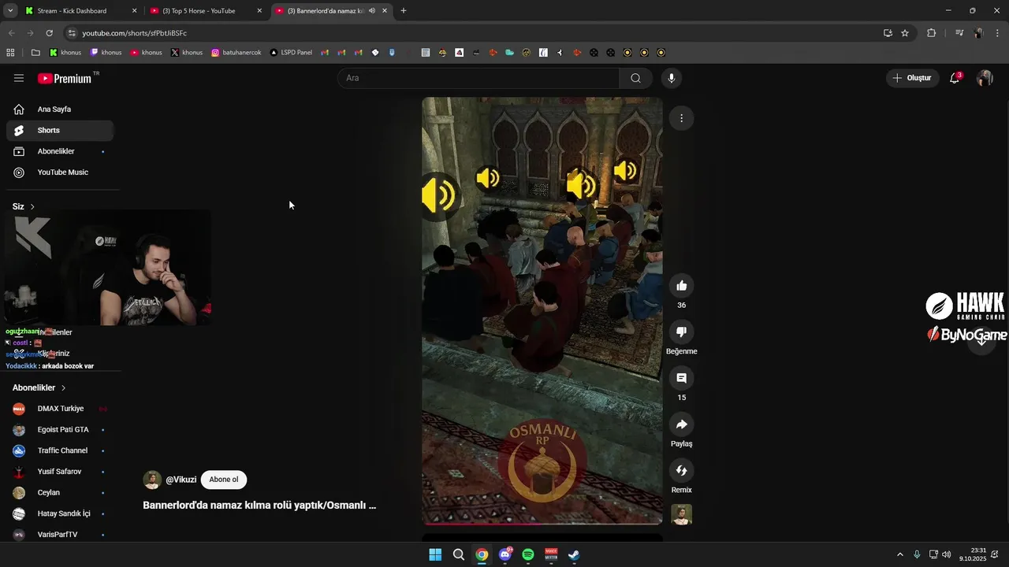The height and width of the screenshot is (567, 1009).
Task: Open the Kick khonus bookmark
Action: (x=65, y=53)
